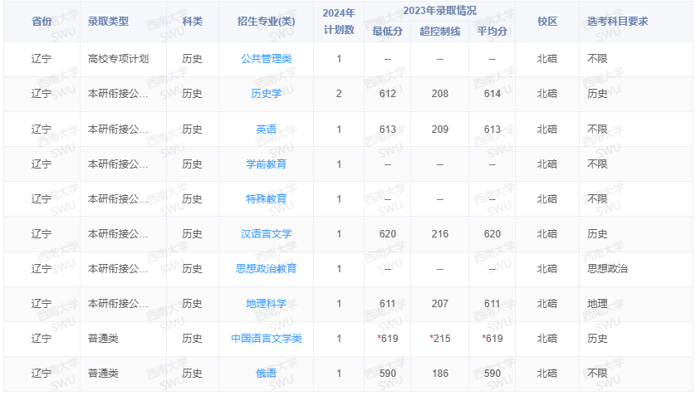Click the 英语 major link
The image size is (696, 396).
click(x=267, y=129)
